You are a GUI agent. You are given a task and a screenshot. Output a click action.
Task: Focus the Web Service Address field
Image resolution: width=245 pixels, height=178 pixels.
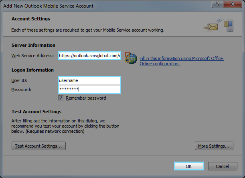tap(89, 56)
